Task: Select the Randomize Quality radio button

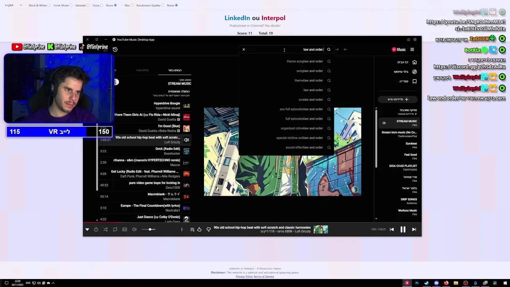Action: pos(163,6)
